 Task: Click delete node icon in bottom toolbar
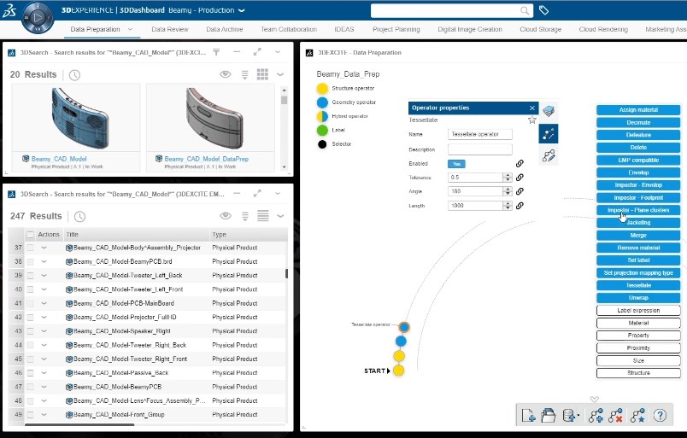coord(615,415)
